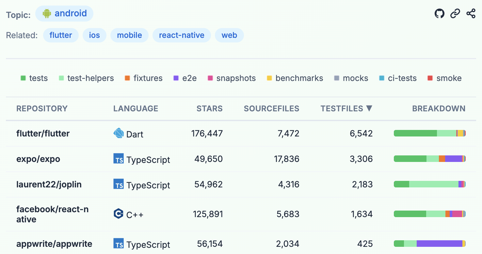
Task: Open facebook/react-native repository
Action: [x=53, y=214]
